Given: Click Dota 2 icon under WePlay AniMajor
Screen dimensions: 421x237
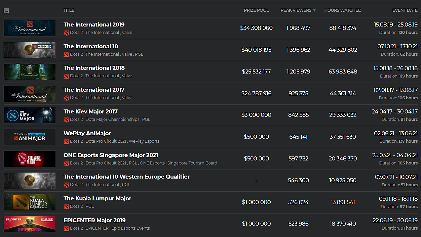Looking at the screenshot, I should (66, 141).
